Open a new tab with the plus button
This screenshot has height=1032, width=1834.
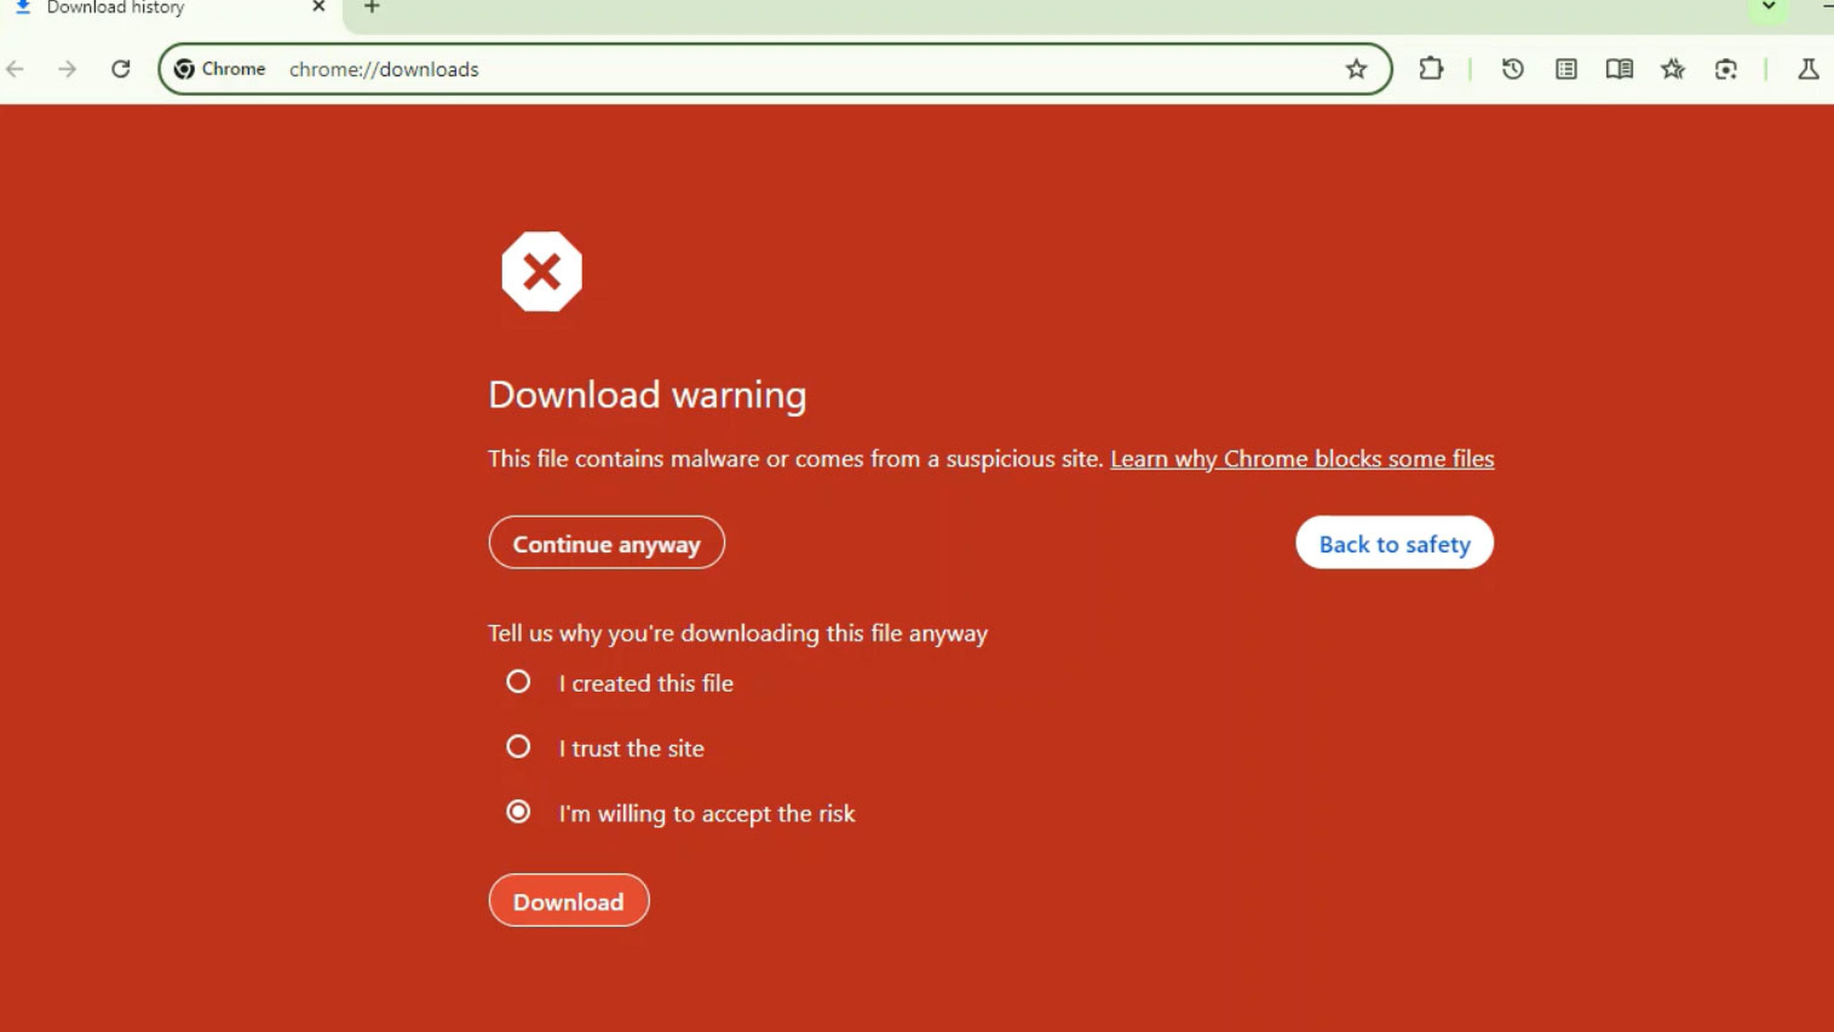[372, 6]
